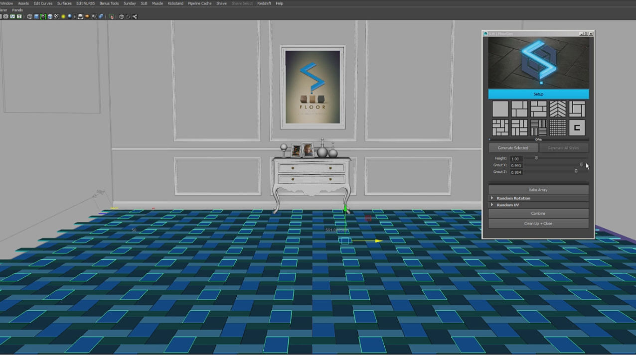
Task: Select the herringbone floor style
Action: (x=558, y=109)
